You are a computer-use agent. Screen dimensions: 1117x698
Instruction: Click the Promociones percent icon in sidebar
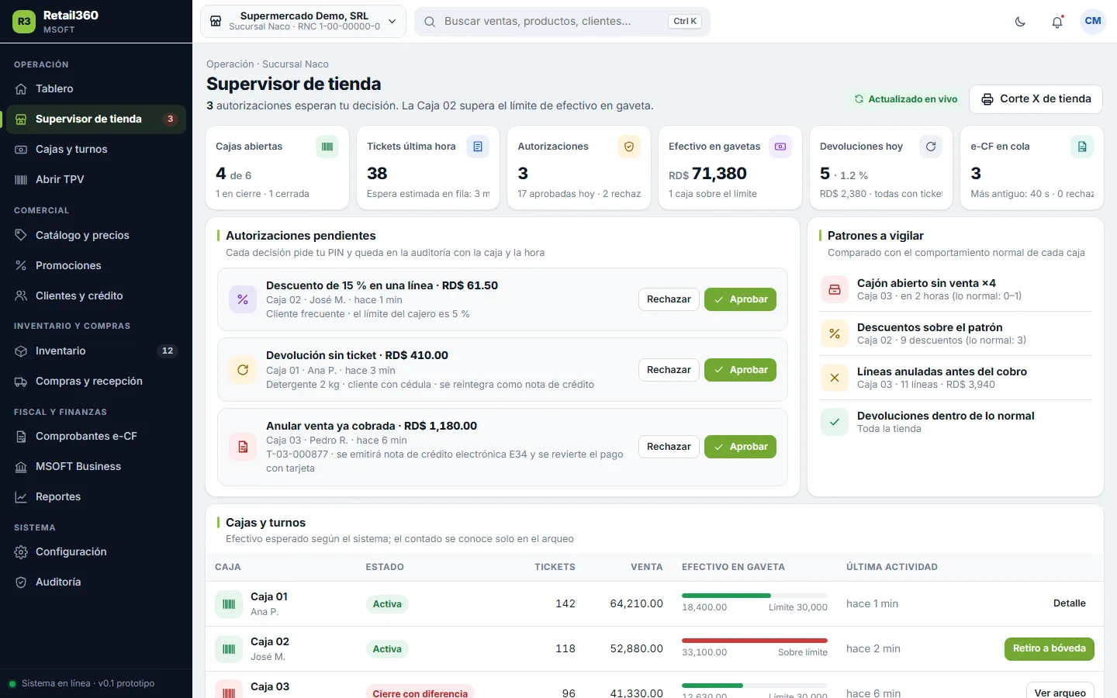pyautogui.click(x=21, y=265)
